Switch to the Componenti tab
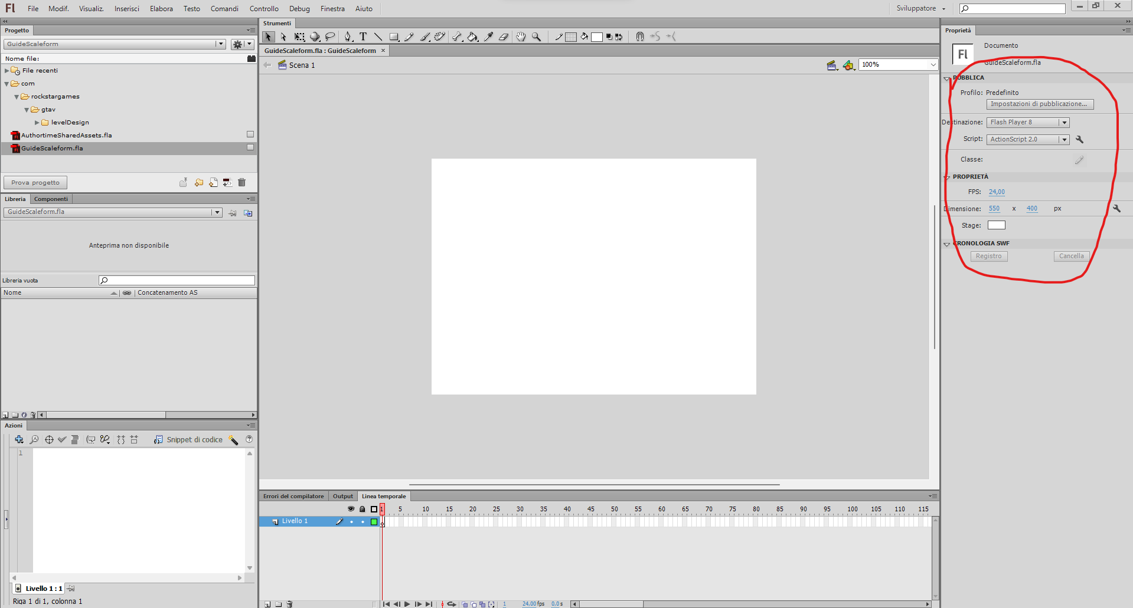Image resolution: width=1133 pixels, height=608 pixels. (x=51, y=199)
